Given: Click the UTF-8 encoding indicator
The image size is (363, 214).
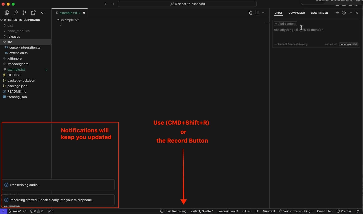Looking at the screenshot, I should 247,211.
